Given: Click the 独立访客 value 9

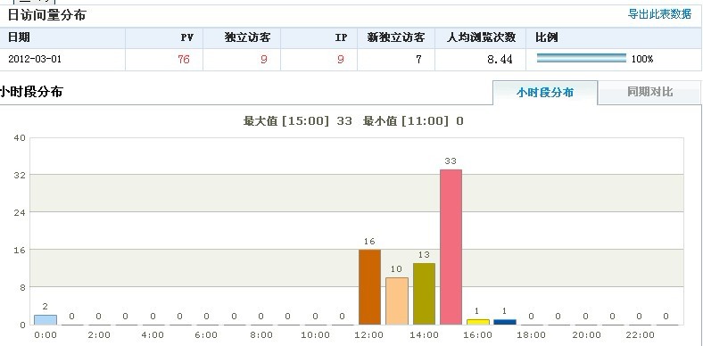Looking at the screenshot, I should 264,59.
